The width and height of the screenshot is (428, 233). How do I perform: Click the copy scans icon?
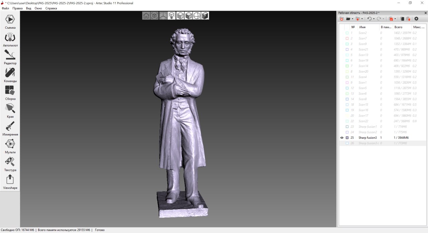click(x=402, y=19)
